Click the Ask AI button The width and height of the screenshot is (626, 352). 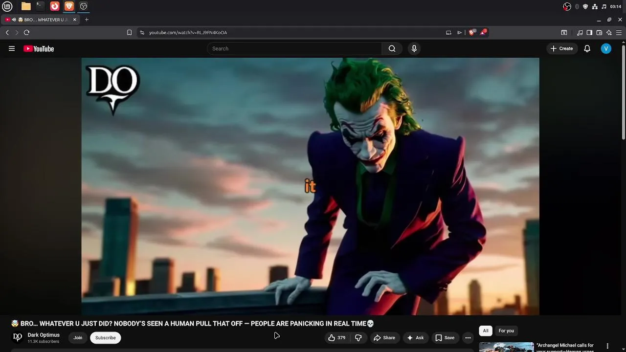pos(415,338)
